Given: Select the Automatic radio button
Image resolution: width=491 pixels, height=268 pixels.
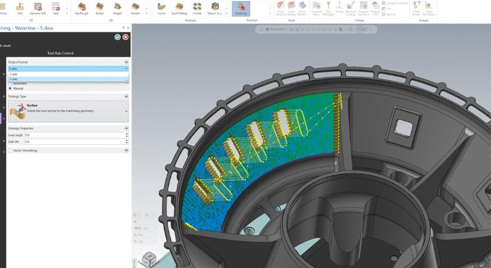Looking at the screenshot, I should point(10,84).
